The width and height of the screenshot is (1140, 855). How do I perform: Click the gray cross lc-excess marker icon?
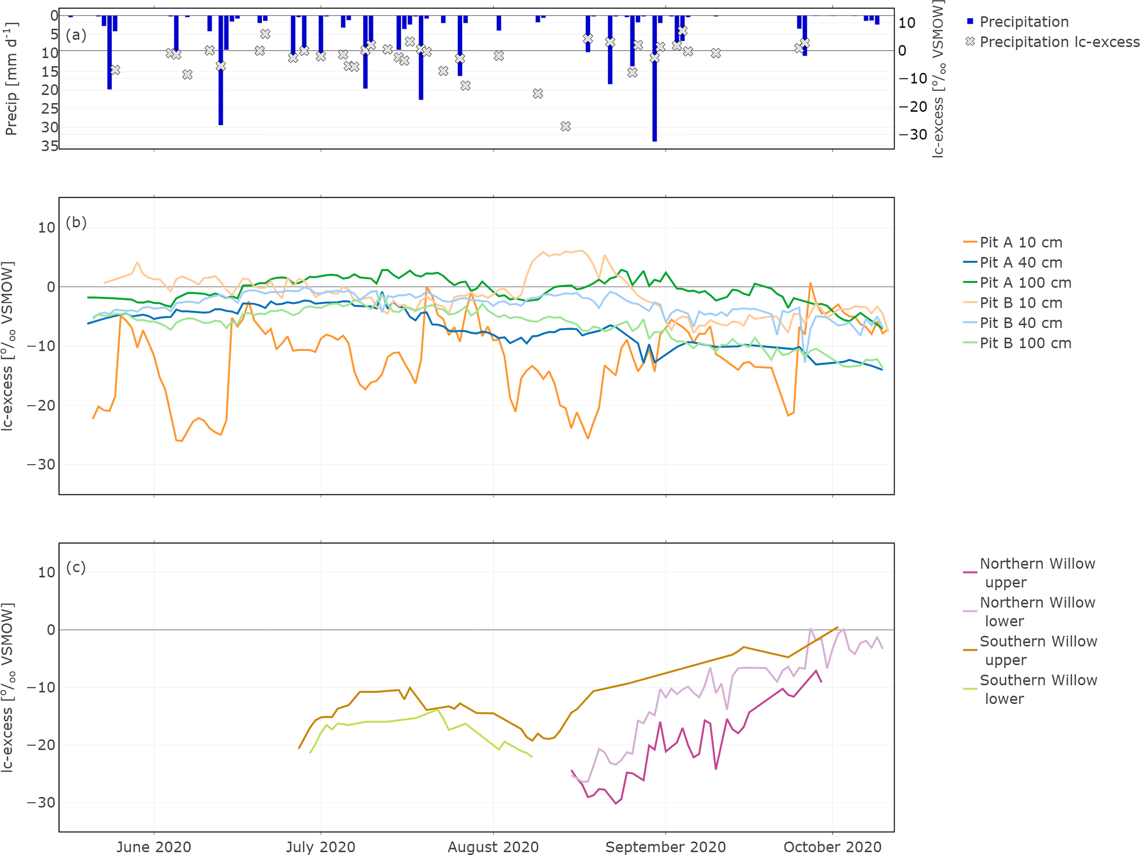pyautogui.click(x=970, y=42)
